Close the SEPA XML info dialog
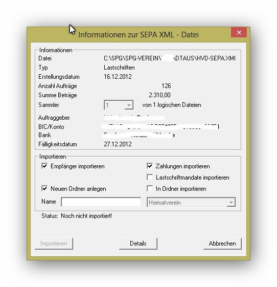The image size is (277, 287). coord(239,32)
